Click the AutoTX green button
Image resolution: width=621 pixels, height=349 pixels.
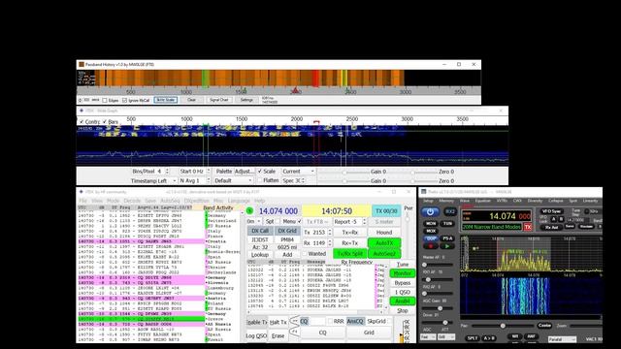pos(384,243)
